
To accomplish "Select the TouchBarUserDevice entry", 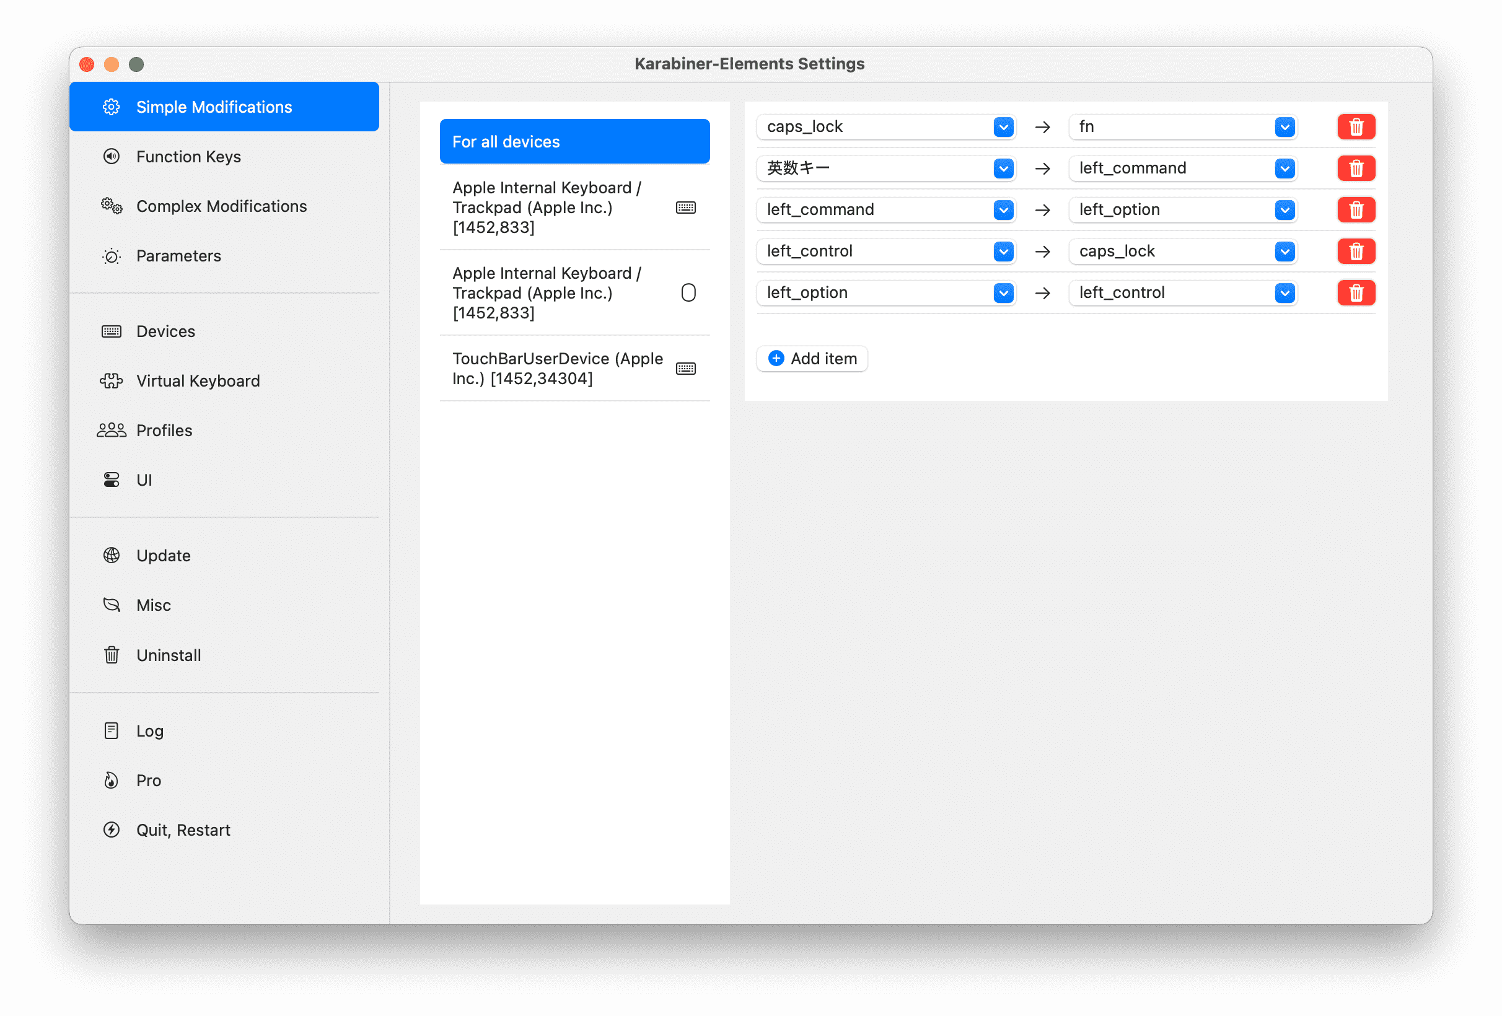I will pyautogui.click(x=574, y=369).
